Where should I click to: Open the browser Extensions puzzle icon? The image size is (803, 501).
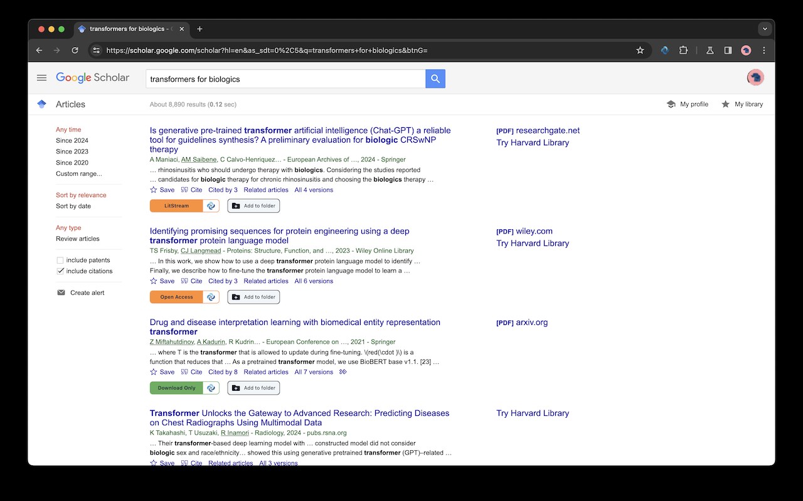click(684, 50)
